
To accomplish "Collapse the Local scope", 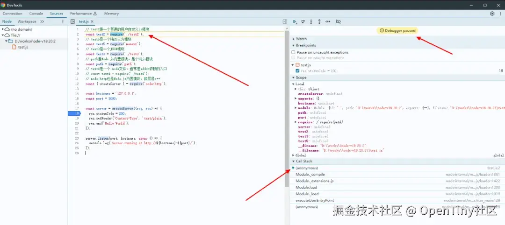I will tap(293, 84).
